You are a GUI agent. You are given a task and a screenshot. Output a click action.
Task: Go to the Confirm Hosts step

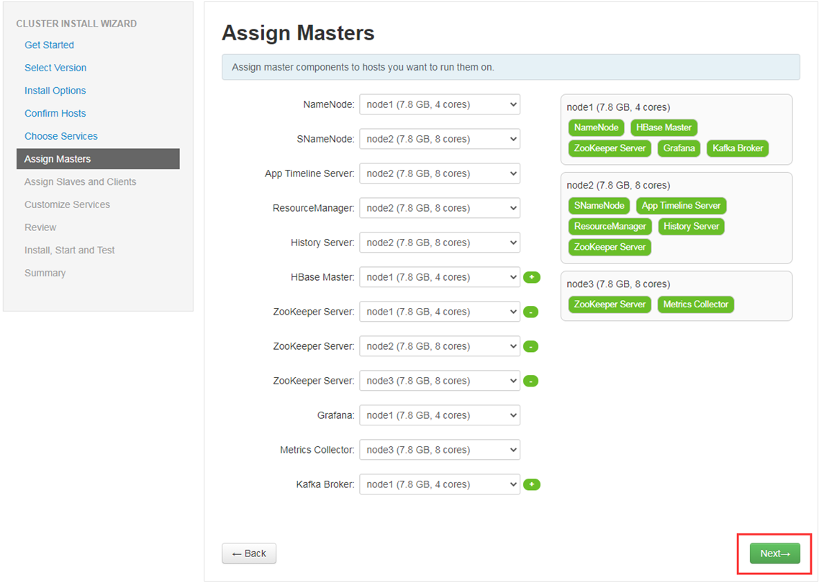tap(55, 114)
